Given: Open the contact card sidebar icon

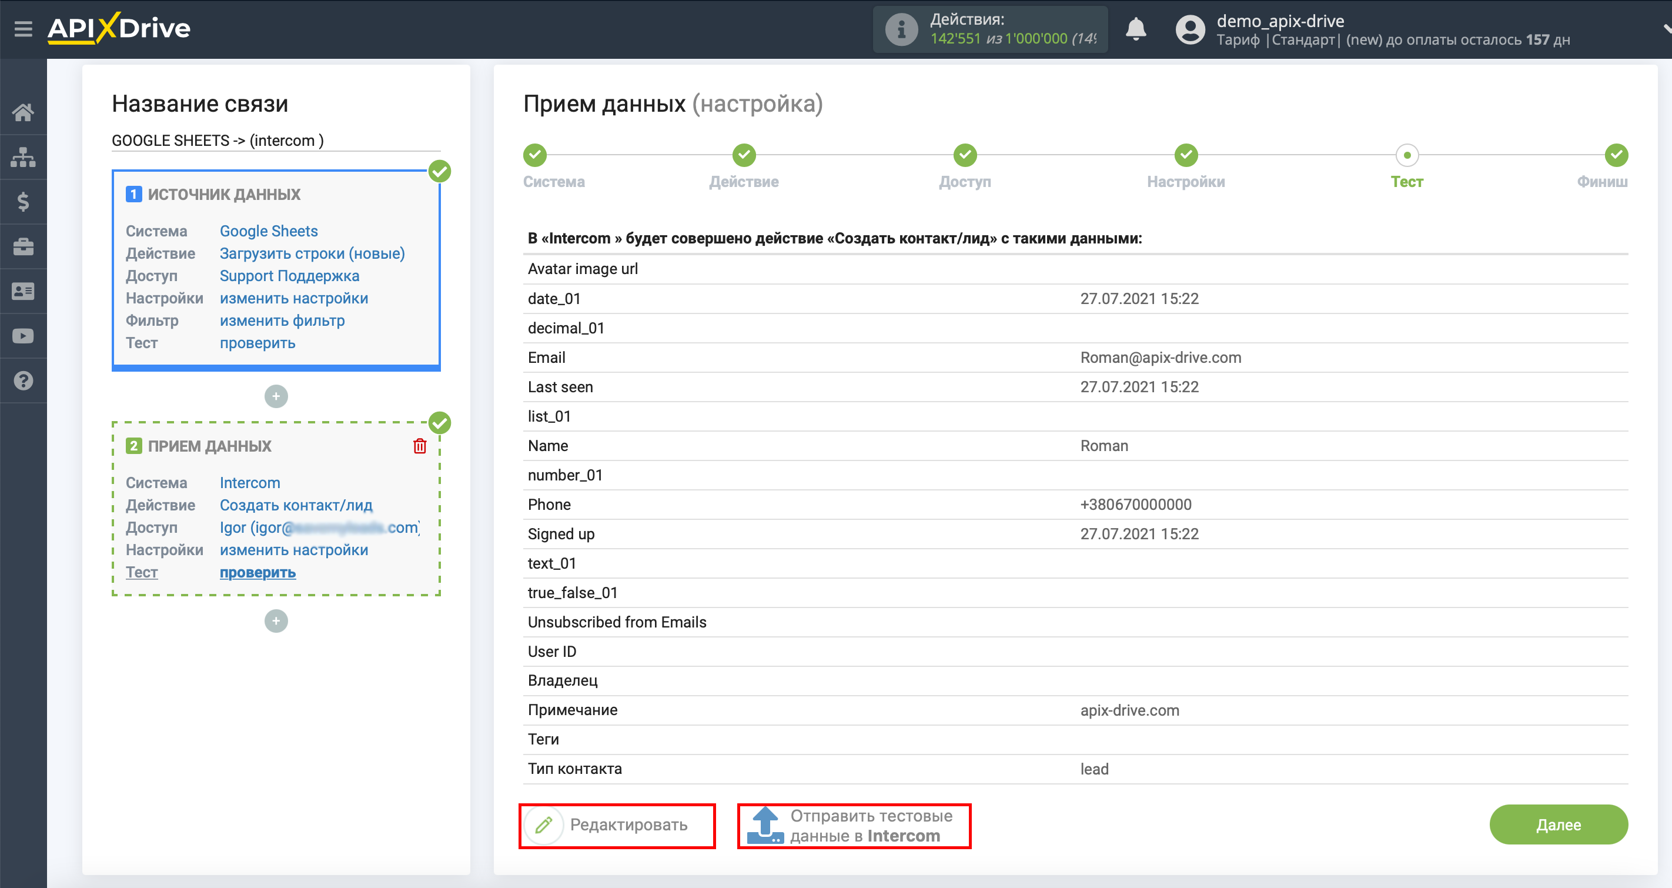Looking at the screenshot, I should pyautogui.click(x=24, y=292).
